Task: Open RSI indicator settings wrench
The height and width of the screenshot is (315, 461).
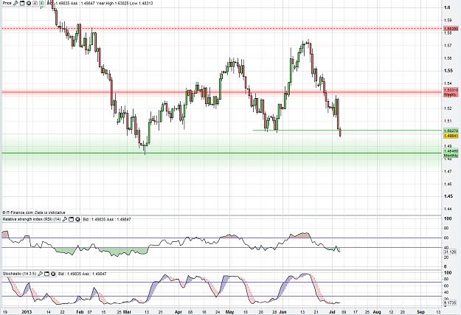Action: [65, 219]
